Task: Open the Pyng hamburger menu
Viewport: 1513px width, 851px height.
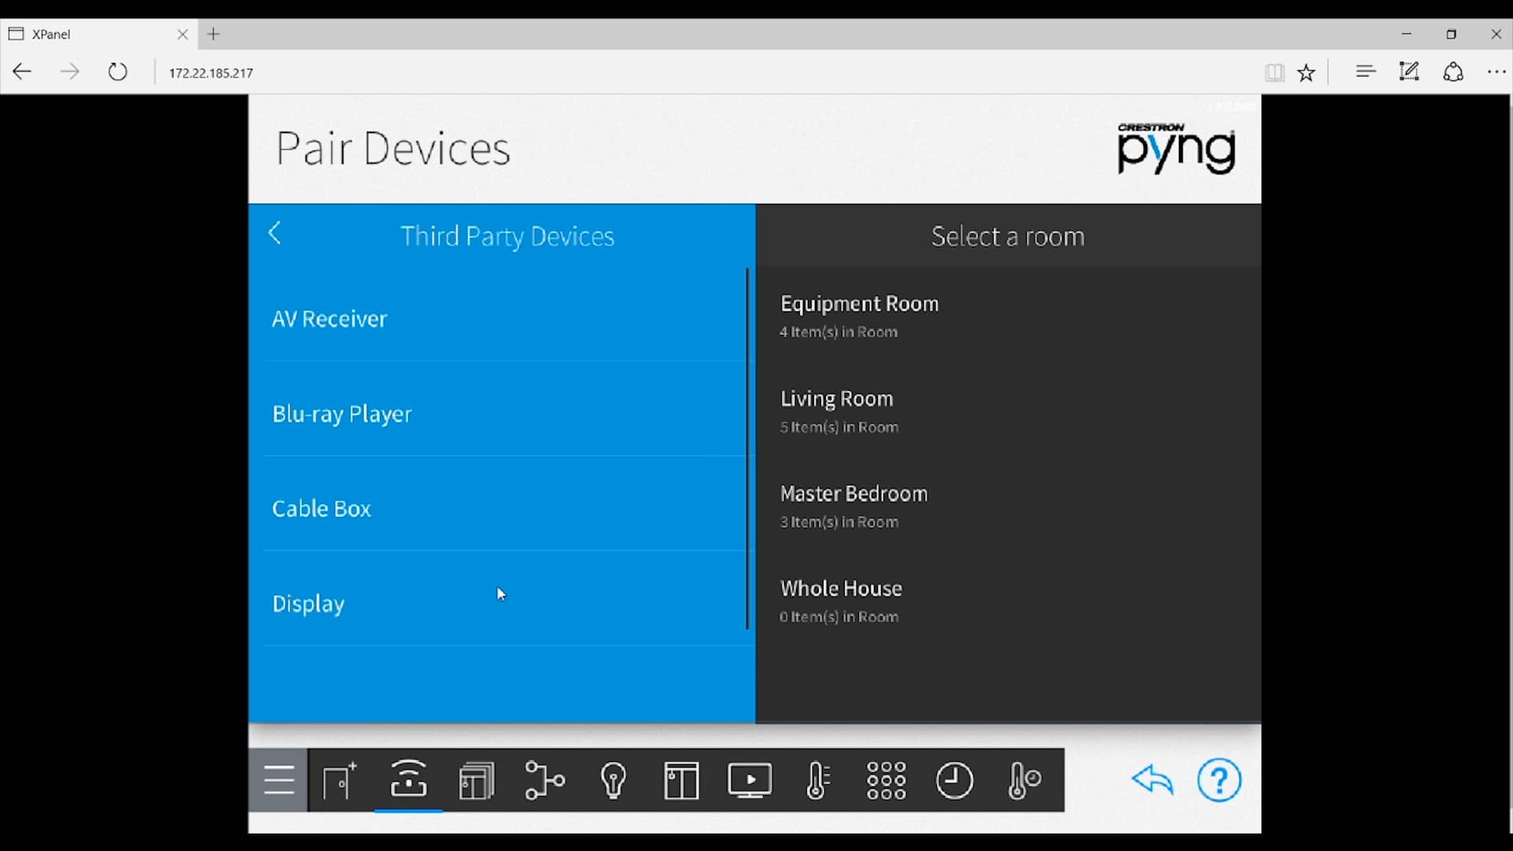Action: coord(279,780)
